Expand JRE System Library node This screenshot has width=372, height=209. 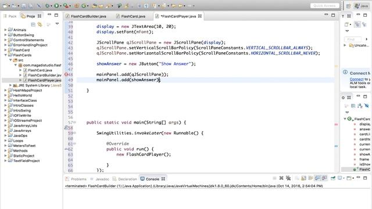pyautogui.click(x=10, y=85)
